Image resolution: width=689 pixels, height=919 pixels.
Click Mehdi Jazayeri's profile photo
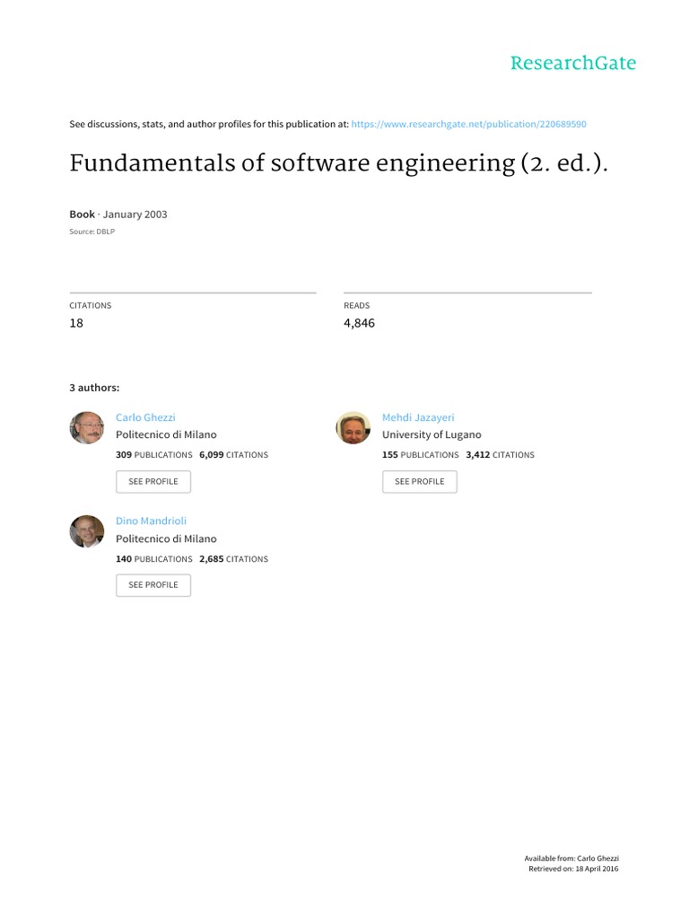pos(353,427)
